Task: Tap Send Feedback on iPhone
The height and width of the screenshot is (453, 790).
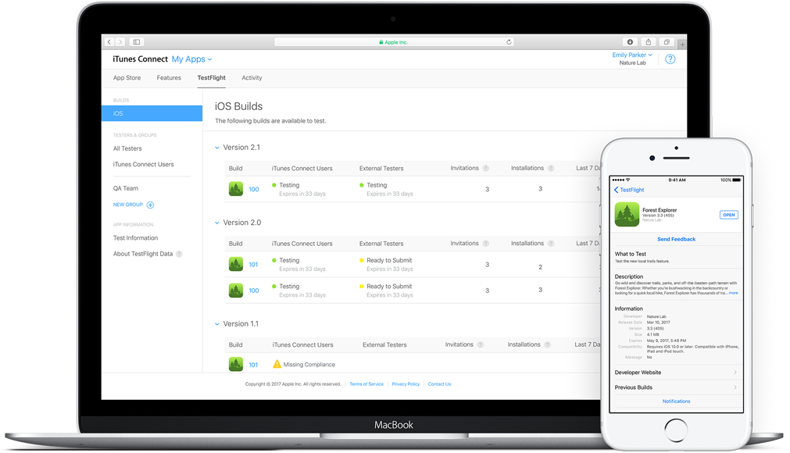Action: [x=676, y=240]
